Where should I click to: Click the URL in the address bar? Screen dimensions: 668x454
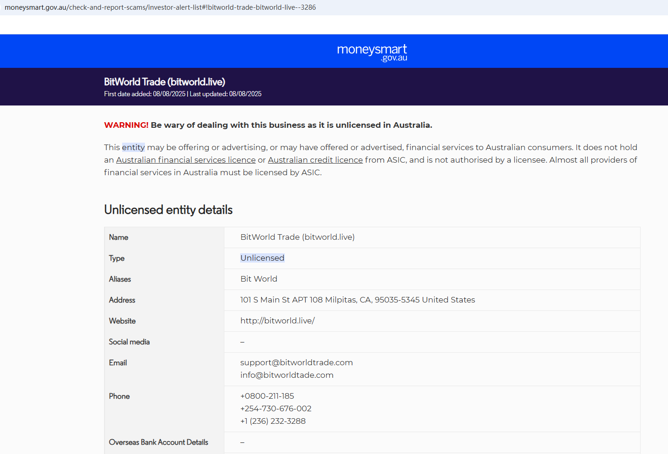(x=160, y=7)
